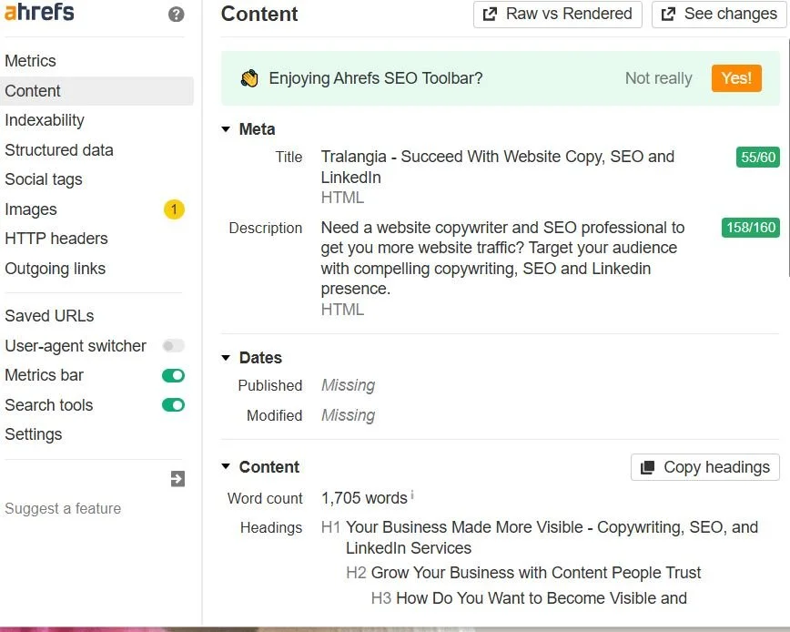Screen dimensions: 790x632
Task: Open the See changes button
Action: point(719,14)
